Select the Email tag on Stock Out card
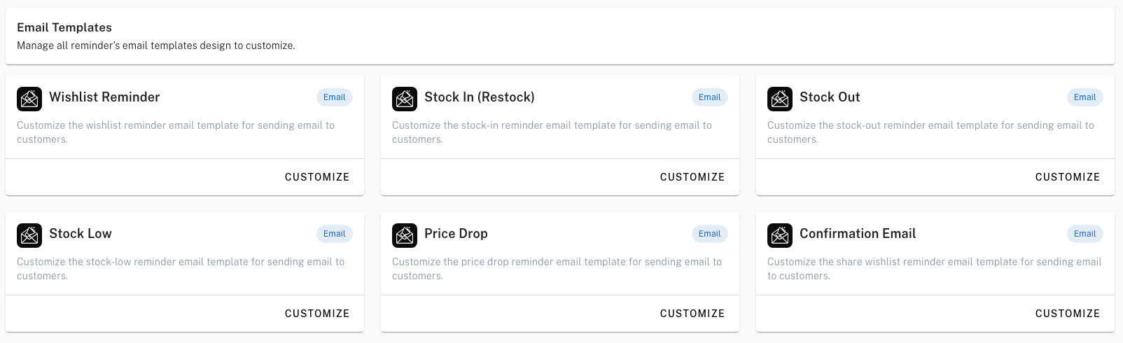The width and height of the screenshot is (1123, 343). tap(1084, 97)
